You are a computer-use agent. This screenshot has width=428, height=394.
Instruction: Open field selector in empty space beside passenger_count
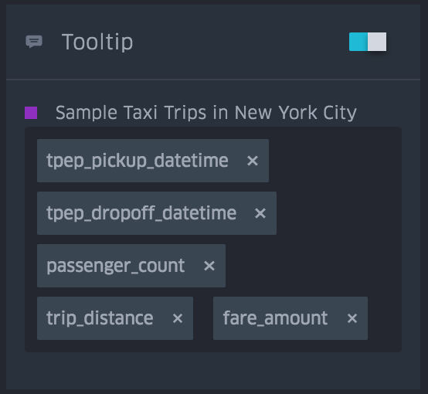[311, 266]
